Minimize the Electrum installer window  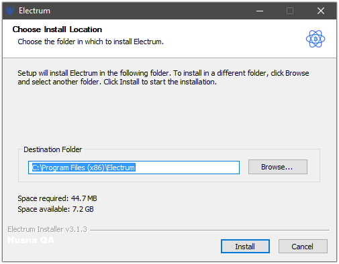pyautogui.click(x=260, y=11)
